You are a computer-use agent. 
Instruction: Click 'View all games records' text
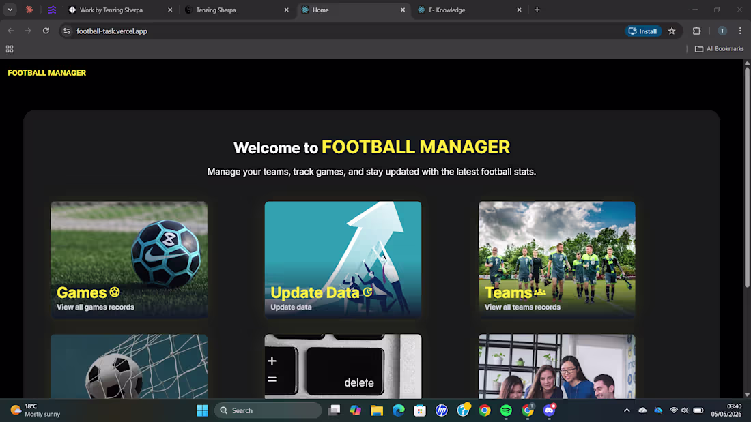coord(96,307)
